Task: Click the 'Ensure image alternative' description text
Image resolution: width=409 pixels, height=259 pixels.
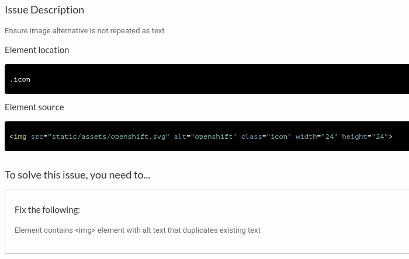Action: click(84, 31)
